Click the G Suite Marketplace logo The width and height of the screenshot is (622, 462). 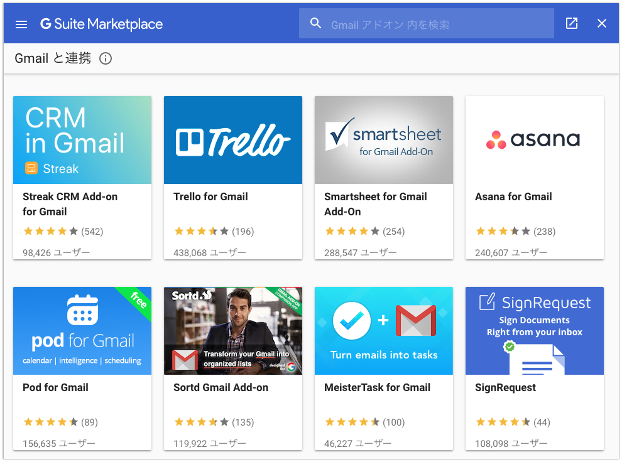(102, 24)
